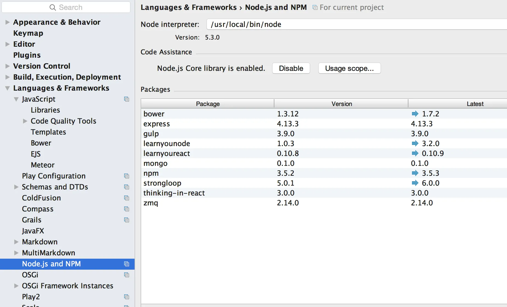This screenshot has width=507, height=307.
Task: Click the project-scope icon beside Schemas and DTDs
Action: pyautogui.click(x=127, y=187)
